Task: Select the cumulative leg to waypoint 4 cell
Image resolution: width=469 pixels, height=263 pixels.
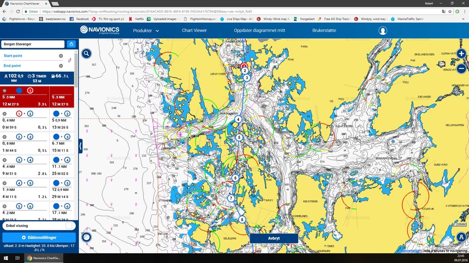Action: click(x=61, y=167)
